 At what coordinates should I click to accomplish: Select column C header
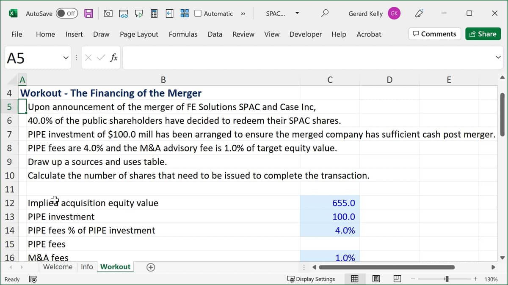pos(330,80)
